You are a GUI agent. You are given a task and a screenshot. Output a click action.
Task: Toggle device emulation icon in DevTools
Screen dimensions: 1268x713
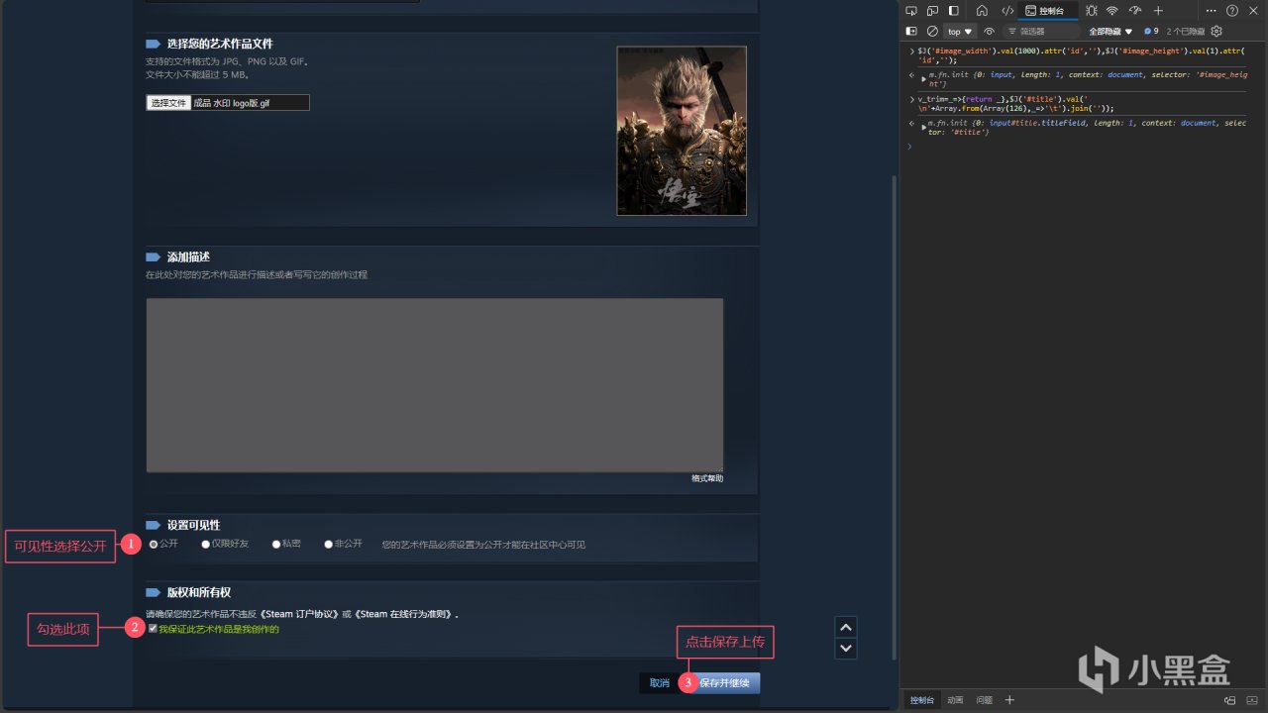click(x=932, y=11)
